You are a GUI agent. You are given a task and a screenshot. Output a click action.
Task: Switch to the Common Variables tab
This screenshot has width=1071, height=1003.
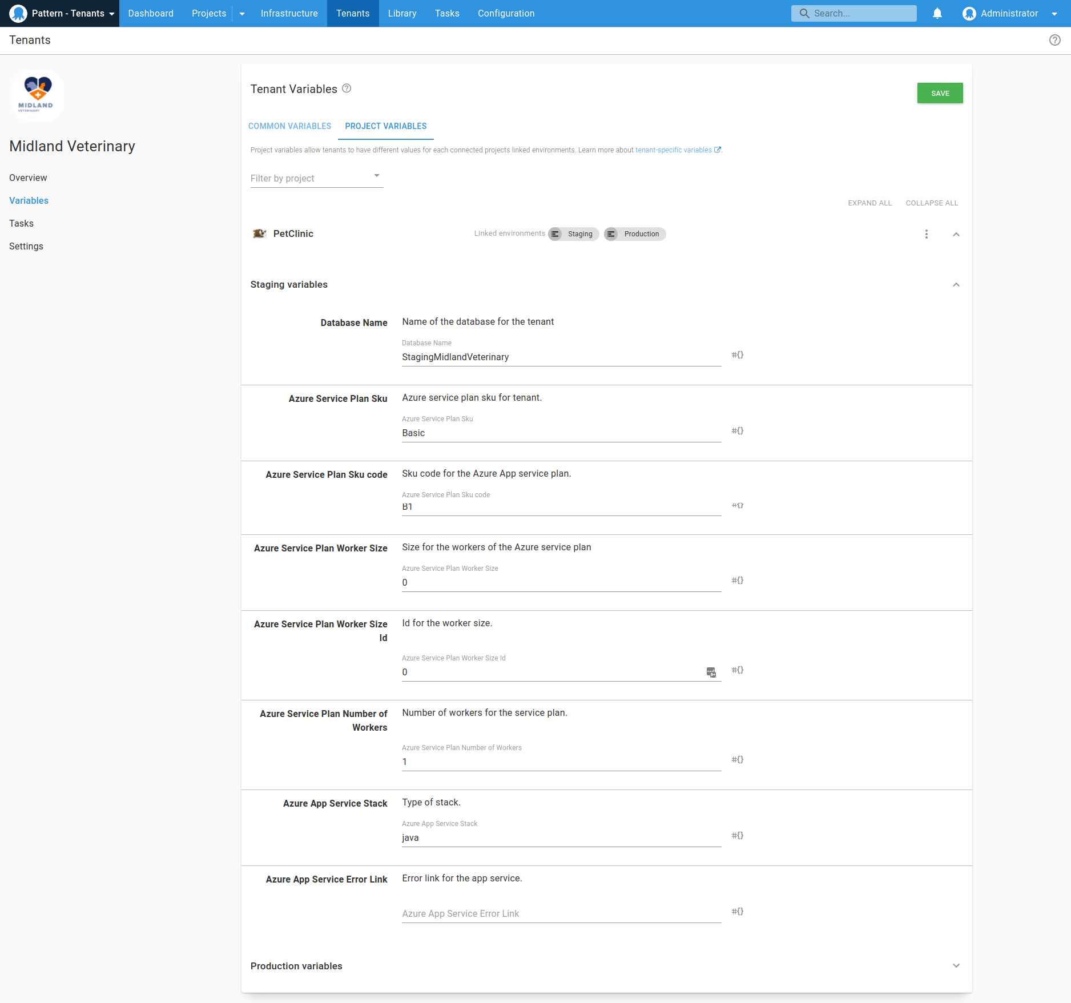[289, 126]
